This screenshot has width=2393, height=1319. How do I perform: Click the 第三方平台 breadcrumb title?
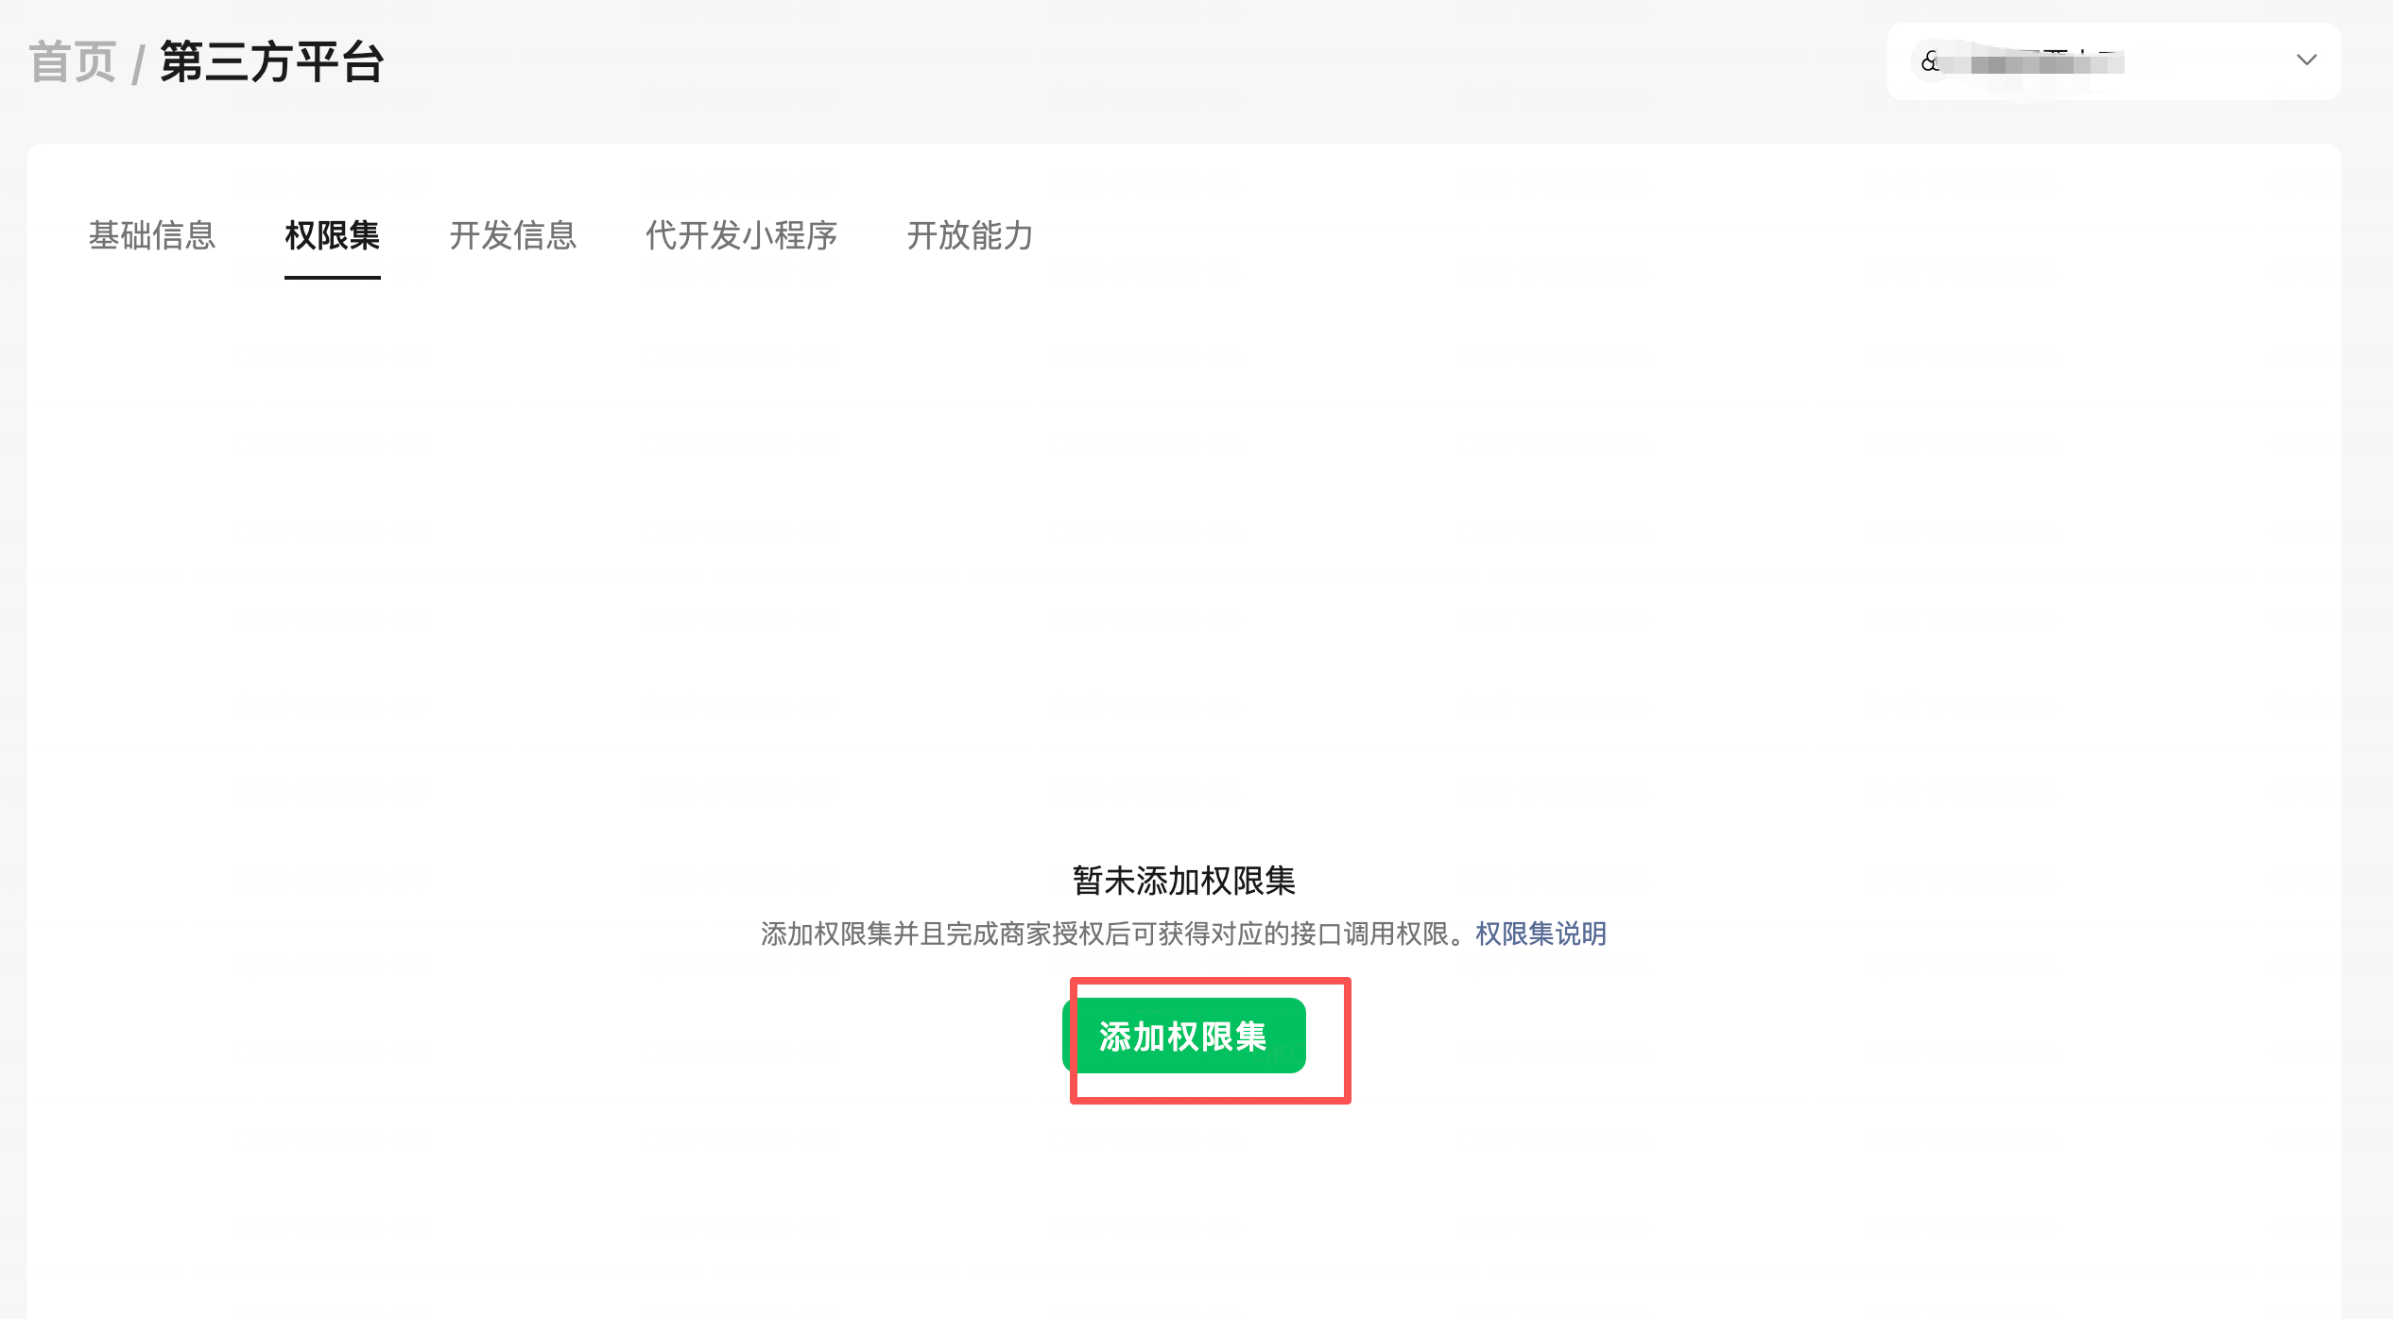(x=272, y=62)
